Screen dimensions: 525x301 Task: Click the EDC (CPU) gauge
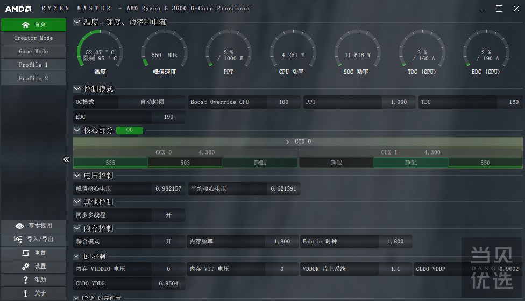486,53
